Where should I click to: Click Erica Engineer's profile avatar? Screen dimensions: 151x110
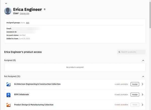(x=8, y=11)
